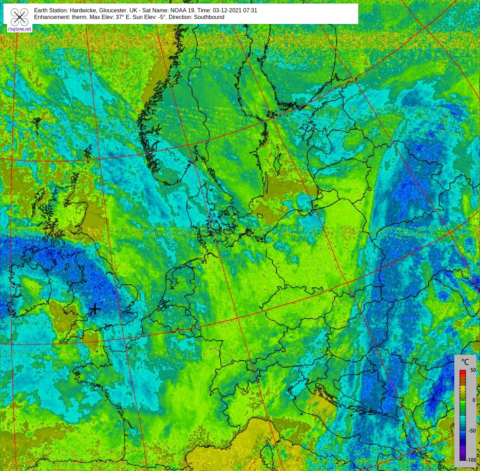The image size is (480, 471).
Task: Select the red top of the temperature scale
Action: tap(462, 373)
